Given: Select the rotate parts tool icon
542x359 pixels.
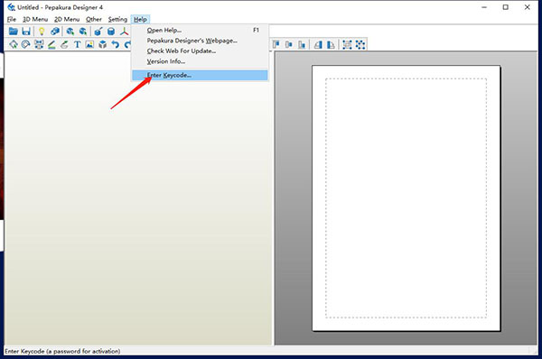Looking at the screenshot, I should pyautogui.click(x=25, y=44).
